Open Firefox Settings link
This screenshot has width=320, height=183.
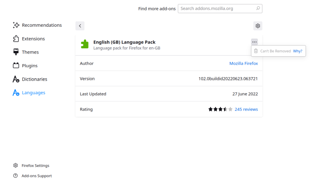pyautogui.click(x=36, y=166)
